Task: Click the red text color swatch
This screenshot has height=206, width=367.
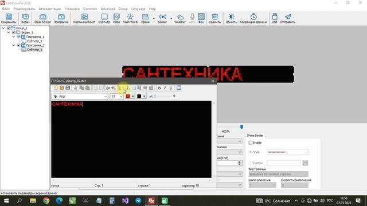Action: click(128, 96)
